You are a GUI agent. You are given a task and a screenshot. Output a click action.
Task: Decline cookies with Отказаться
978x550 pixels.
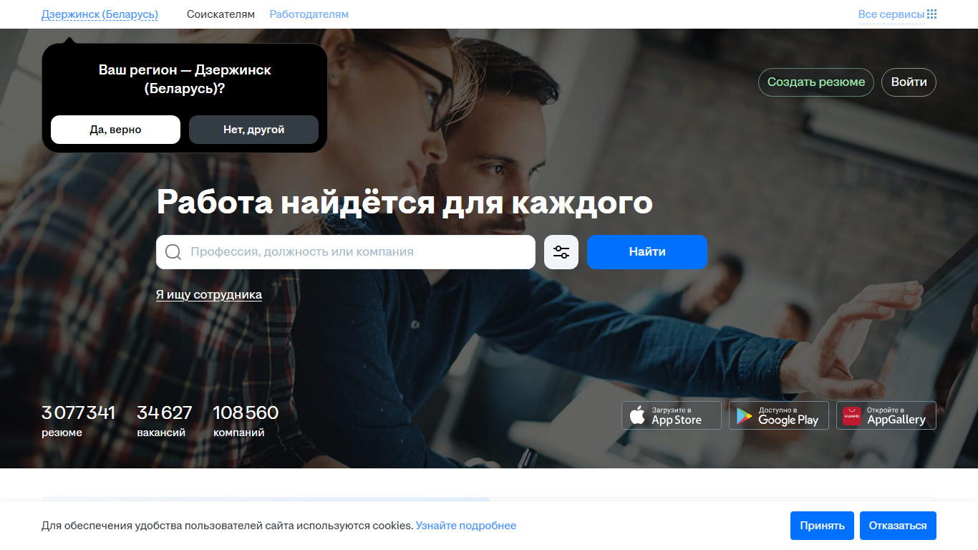point(898,526)
